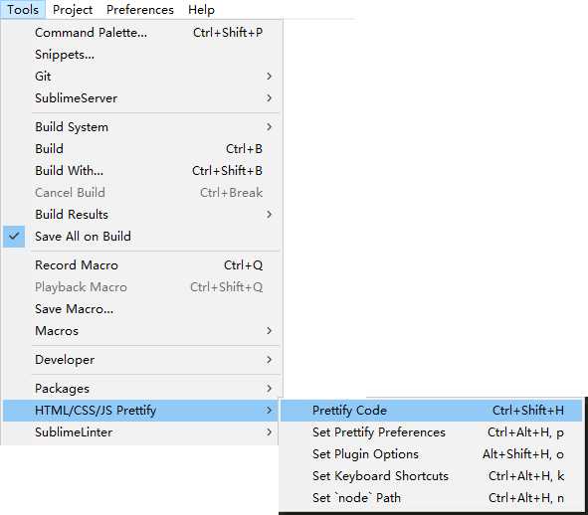Select Save Macro... item
Screen dimensions: 588x515
click(140, 309)
